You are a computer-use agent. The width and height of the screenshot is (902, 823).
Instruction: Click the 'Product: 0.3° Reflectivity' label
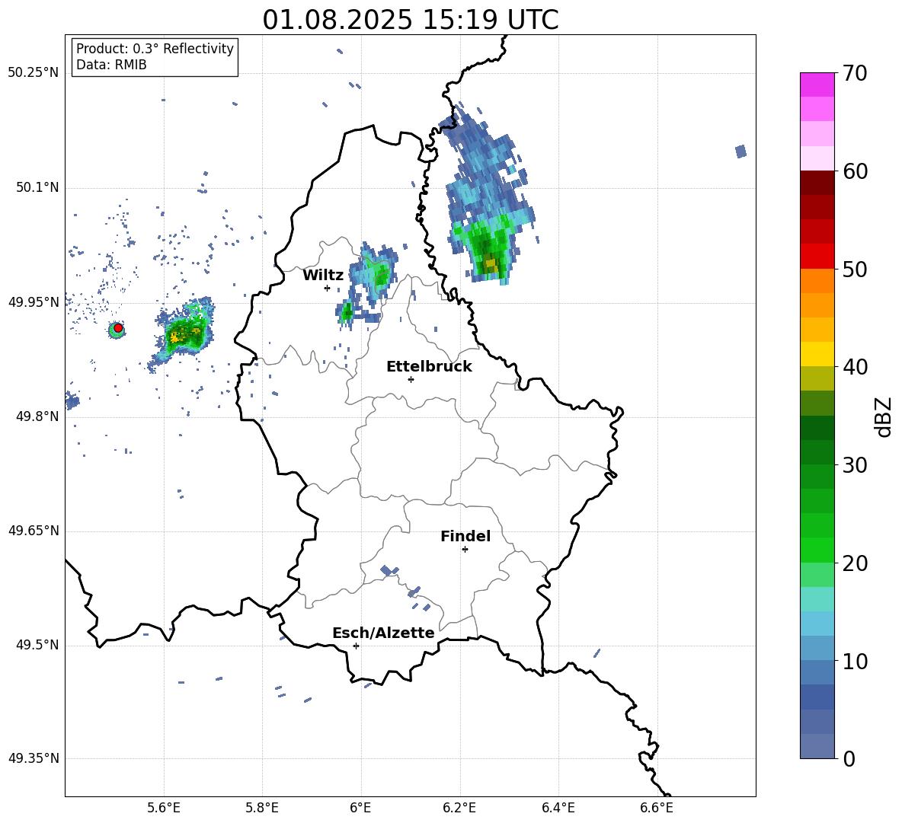click(x=155, y=49)
